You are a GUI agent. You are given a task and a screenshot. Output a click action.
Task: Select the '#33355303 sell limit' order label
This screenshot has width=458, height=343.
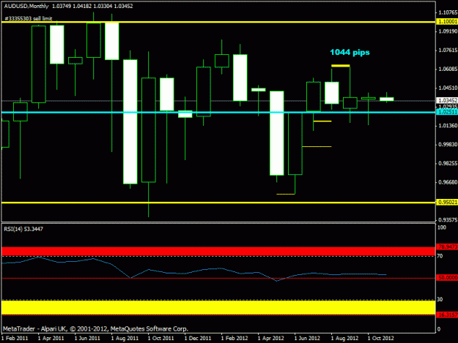tap(29, 19)
